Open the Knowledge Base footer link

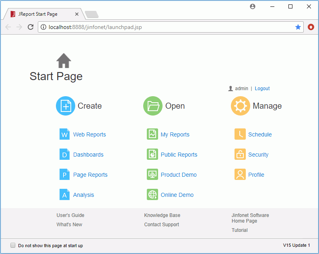click(162, 215)
